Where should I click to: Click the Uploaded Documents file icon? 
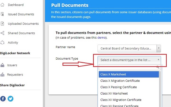click(2, 24)
